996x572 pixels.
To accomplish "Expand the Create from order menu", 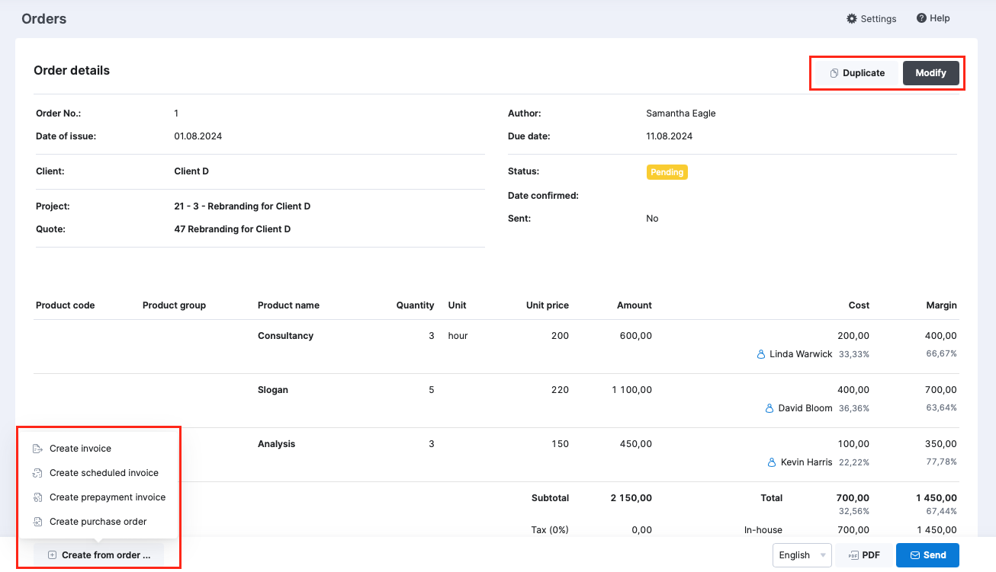I will (x=98, y=555).
